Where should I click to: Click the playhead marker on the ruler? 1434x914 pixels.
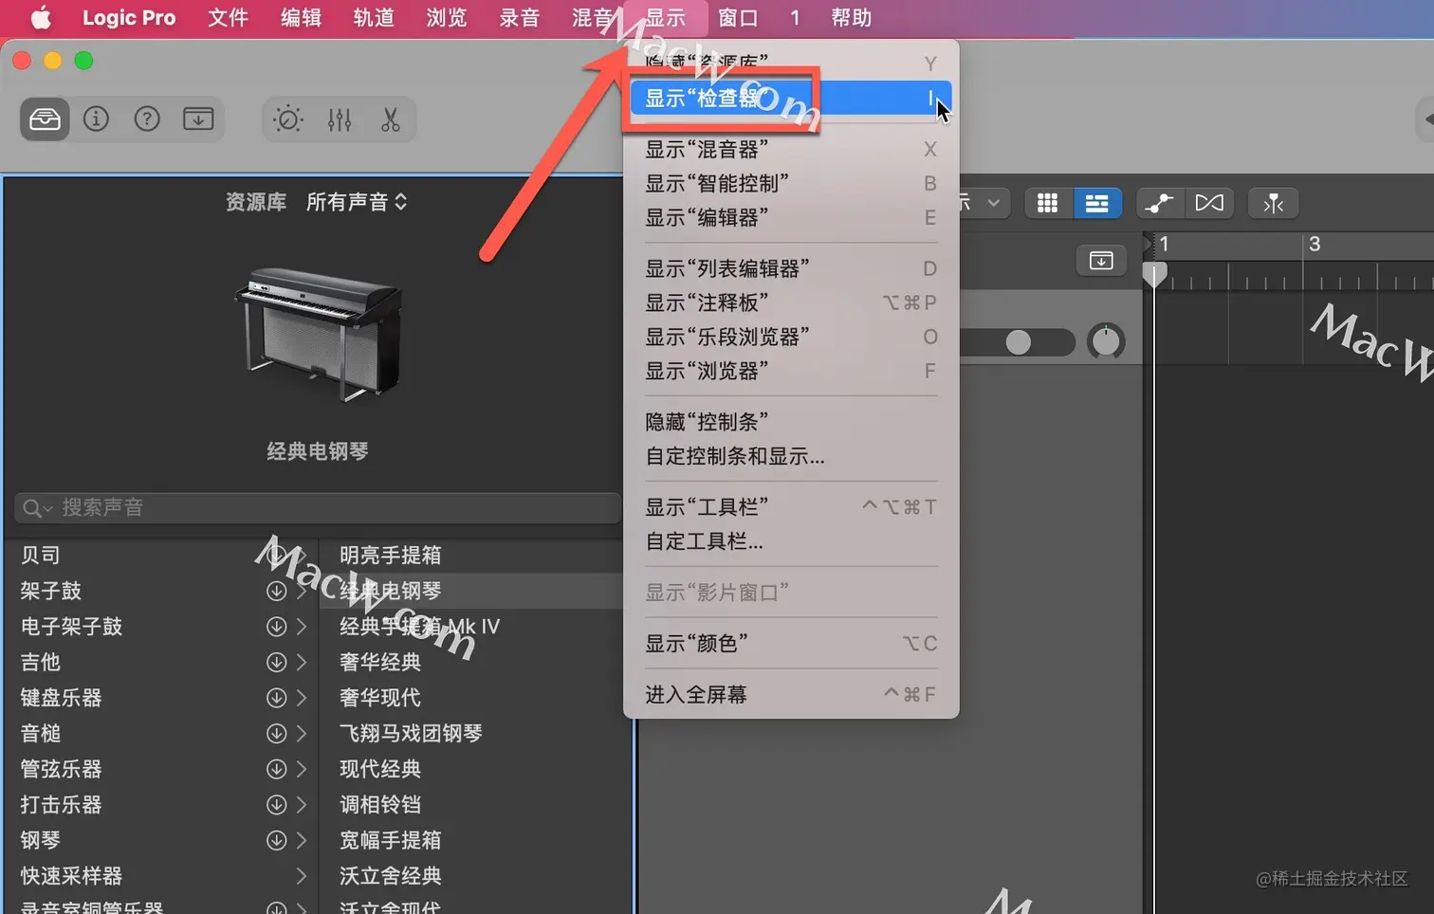1154,275
